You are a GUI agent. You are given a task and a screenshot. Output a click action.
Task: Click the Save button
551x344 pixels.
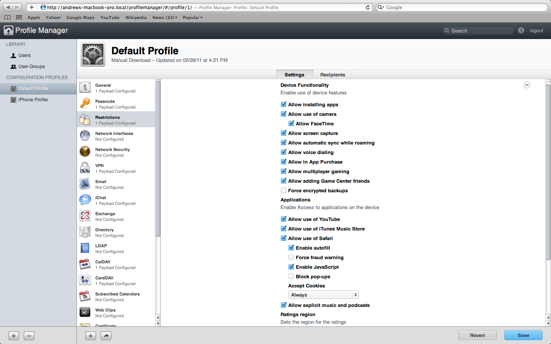pos(523,335)
